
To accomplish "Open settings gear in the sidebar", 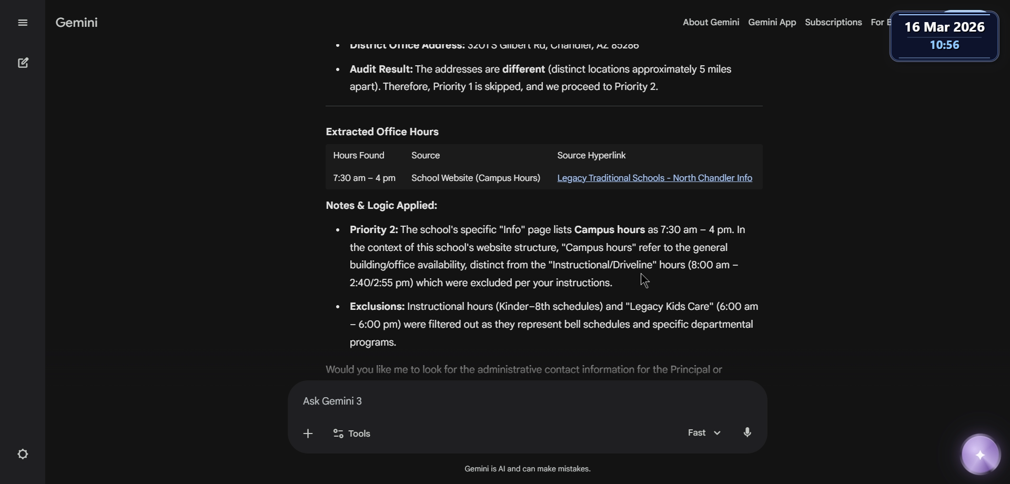I will pos(23,454).
